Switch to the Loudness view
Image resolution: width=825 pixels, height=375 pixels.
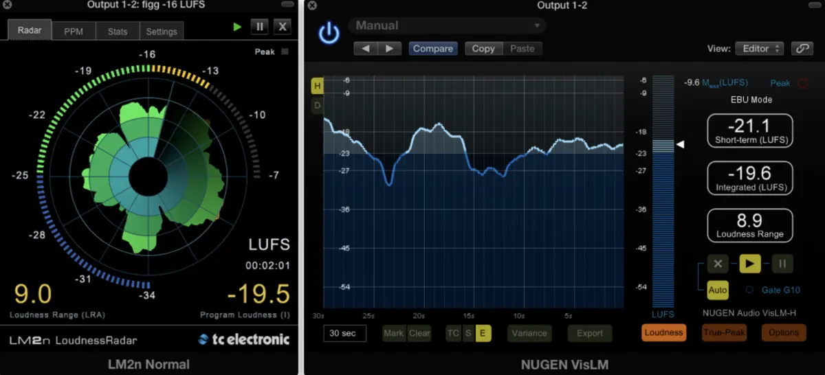point(663,332)
